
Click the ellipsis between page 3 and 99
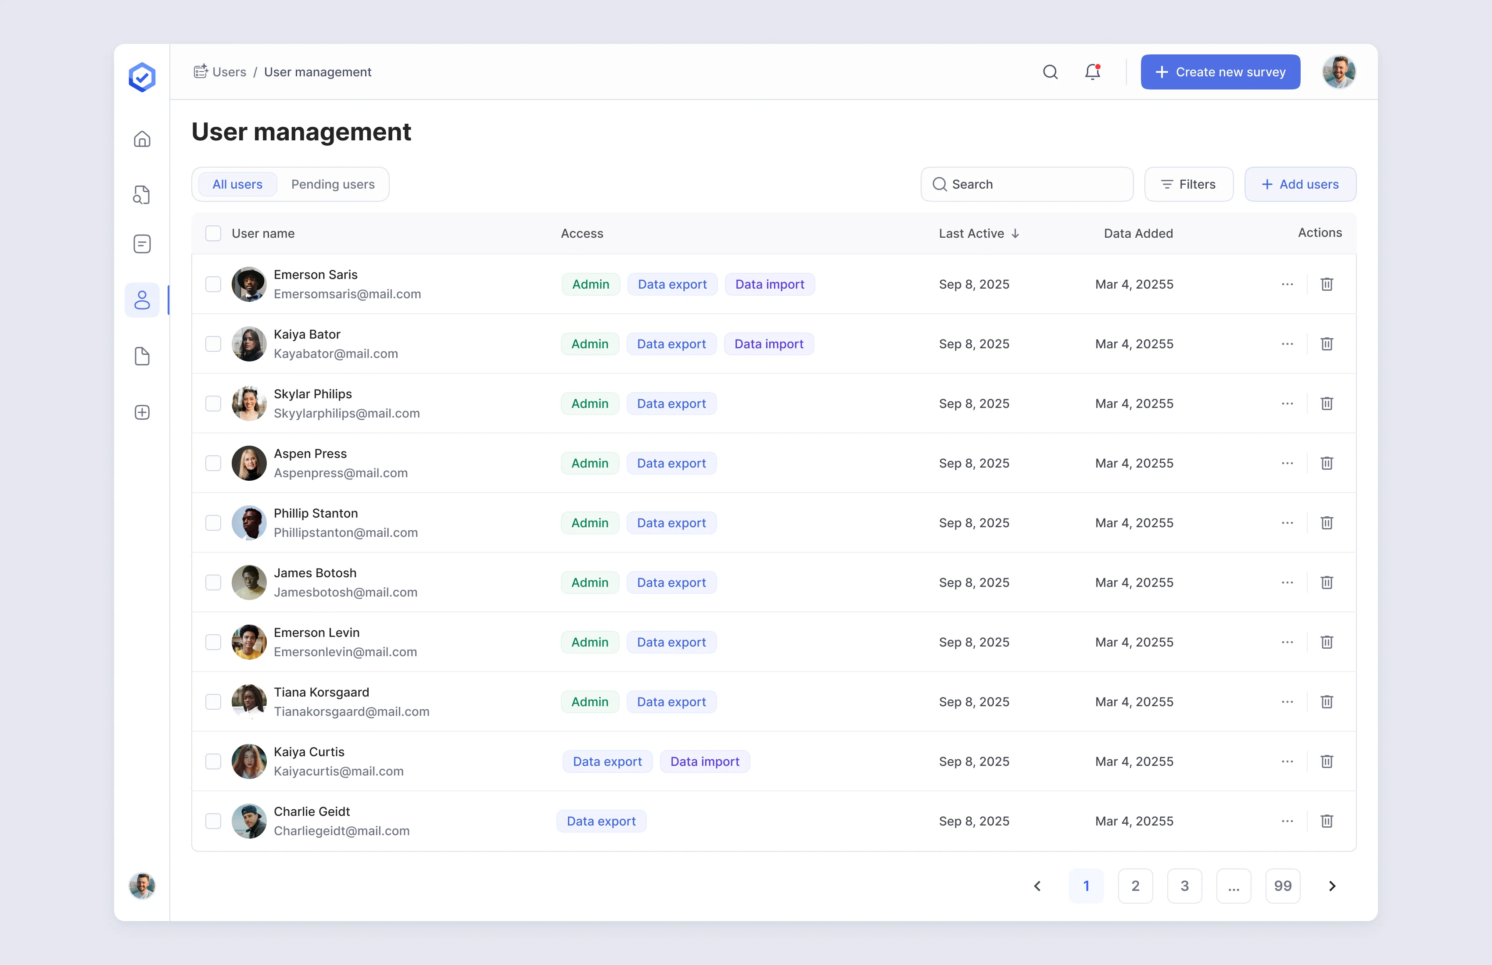point(1234,886)
